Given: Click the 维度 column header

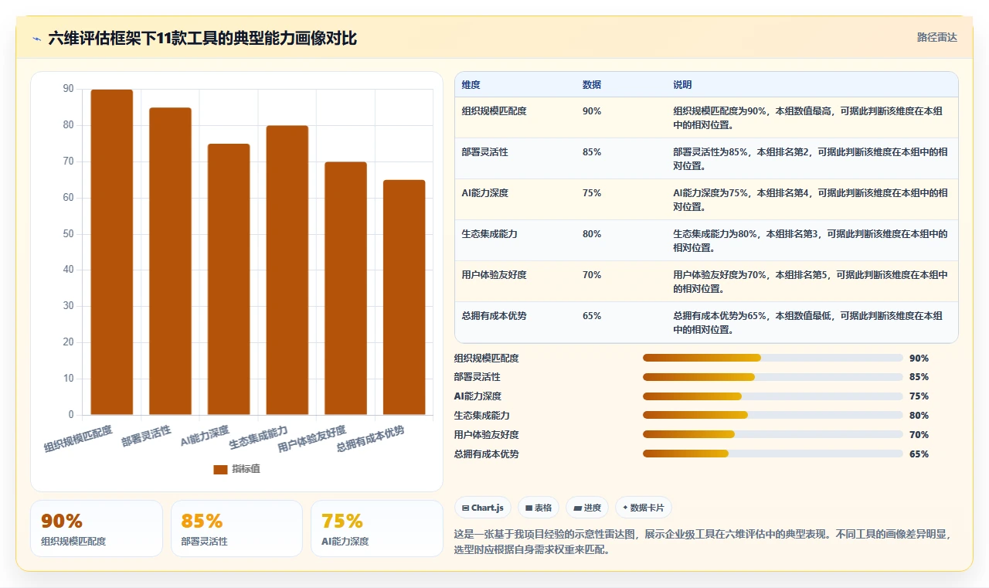Looking at the screenshot, I should [471, 84].
